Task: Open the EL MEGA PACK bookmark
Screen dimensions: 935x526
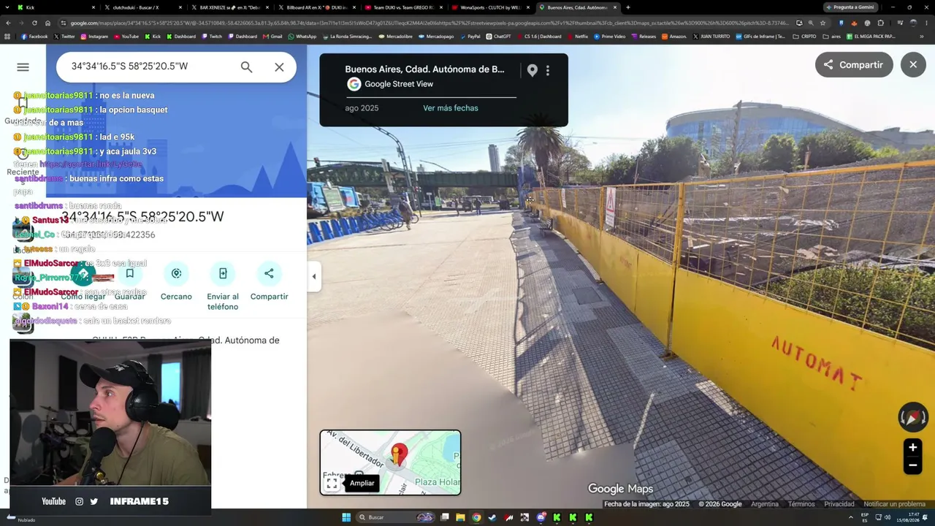Action: click(x=871, y=37)
